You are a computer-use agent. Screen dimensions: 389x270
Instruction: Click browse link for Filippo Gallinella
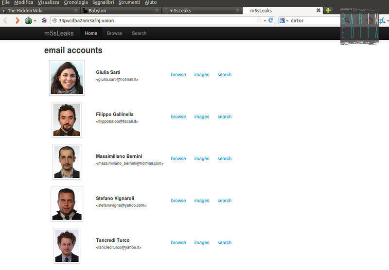[178, 117]
